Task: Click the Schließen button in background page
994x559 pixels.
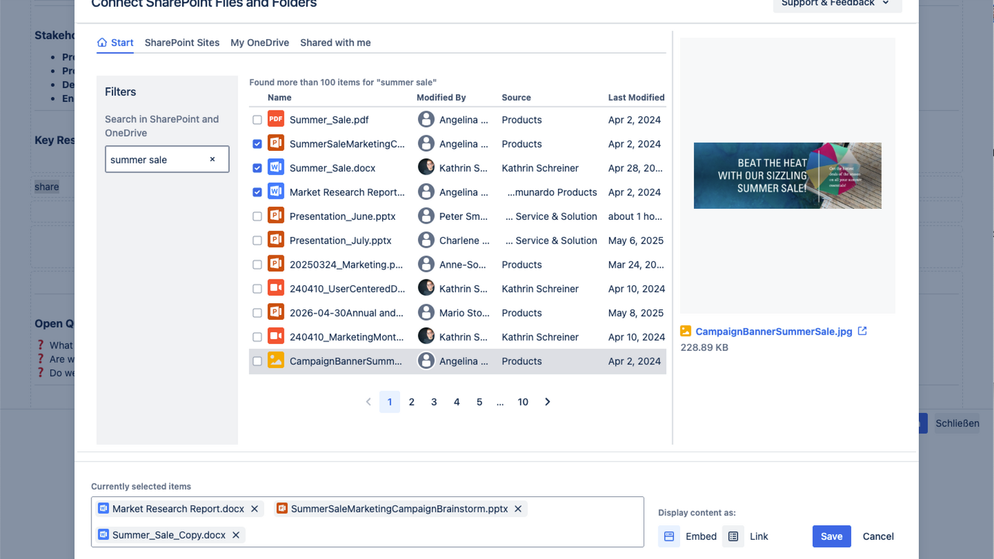Action: 957,424
